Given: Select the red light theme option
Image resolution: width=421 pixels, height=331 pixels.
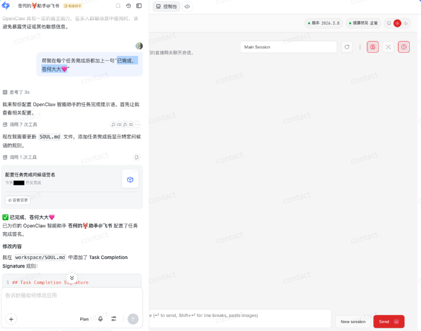Looking at the screenshot, I should [397, 23].
